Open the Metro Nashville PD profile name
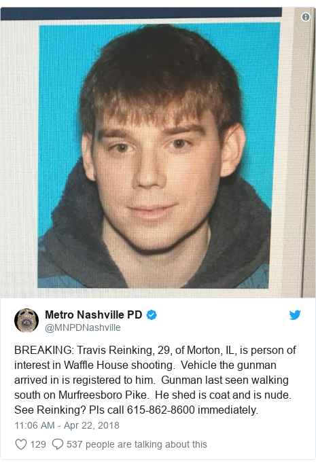 [93, 315]
